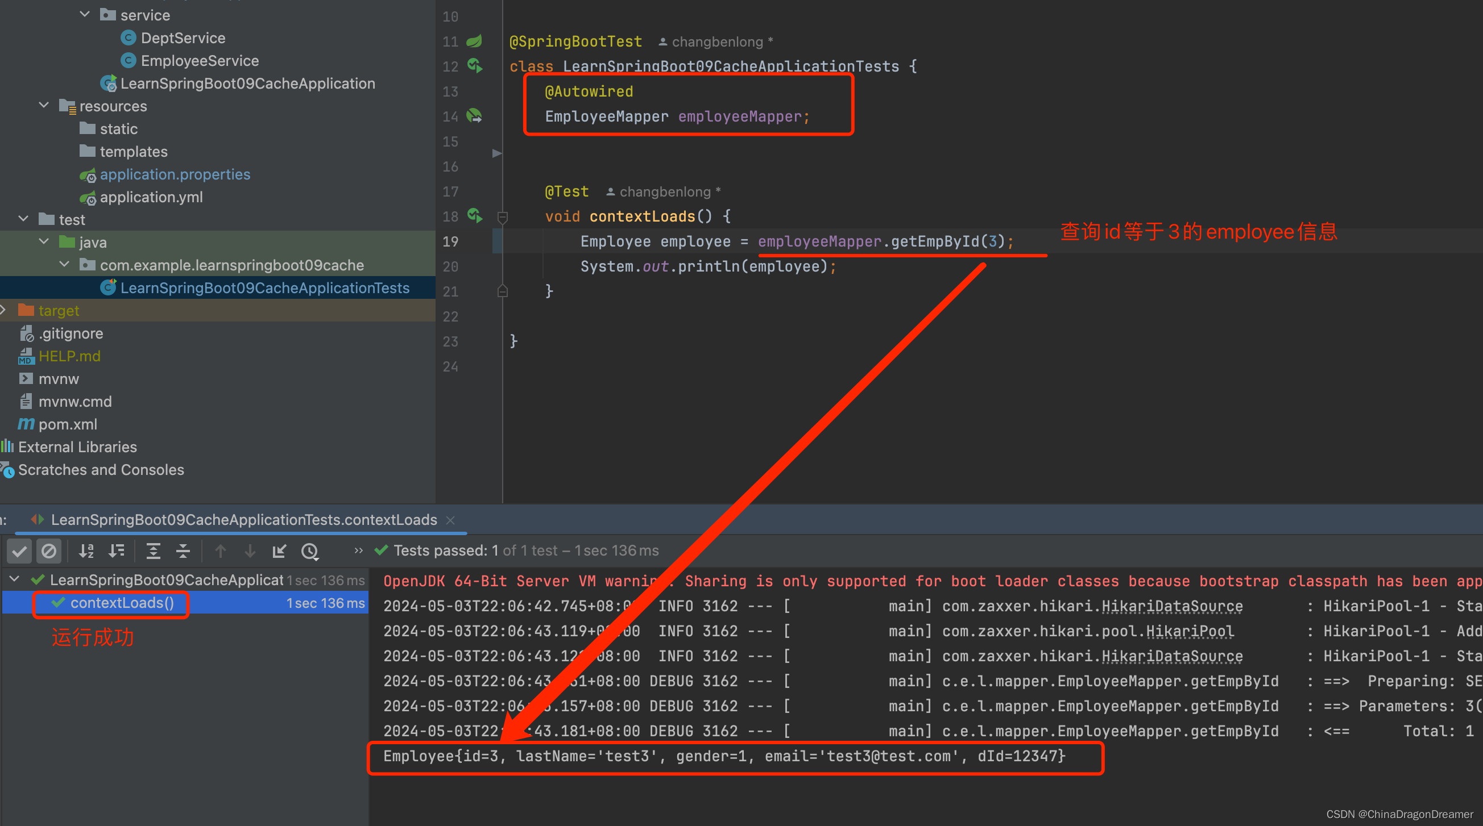Collapse all test results icon
This screenshot has height=826, width=1483.
(x=183, y=551)
